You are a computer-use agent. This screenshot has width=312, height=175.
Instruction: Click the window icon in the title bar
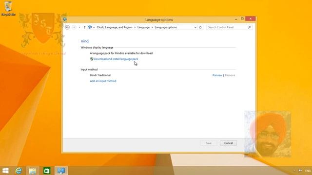(65, 19)
